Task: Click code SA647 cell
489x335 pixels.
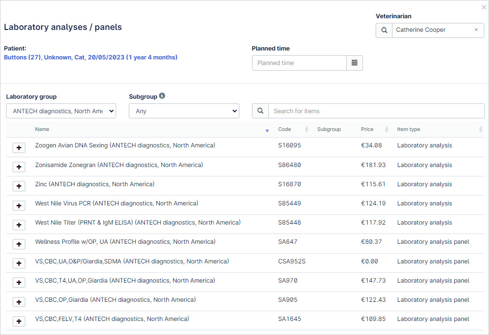Action: [288, 242]
